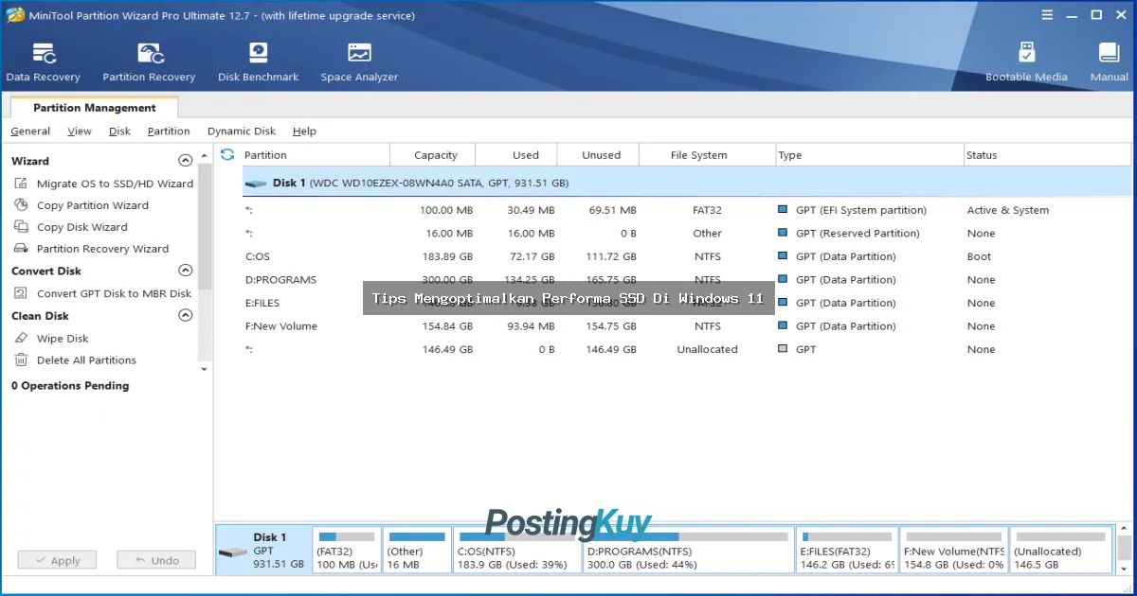This screenshot has height=596, width=1137.
Task: Click the disk map vertical scrollbar
Action: [x=1124, y=549]
